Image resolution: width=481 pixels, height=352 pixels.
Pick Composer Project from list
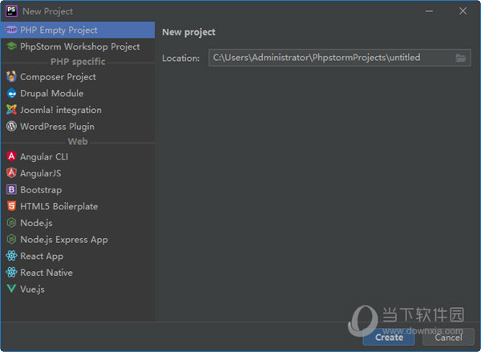(58, 77)
